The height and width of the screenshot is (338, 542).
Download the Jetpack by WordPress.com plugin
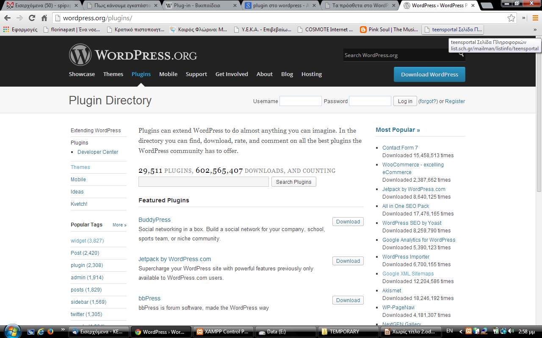coord(348,261)
